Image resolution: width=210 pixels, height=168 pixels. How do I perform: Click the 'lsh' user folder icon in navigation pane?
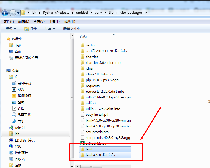[x=11, y=134]
